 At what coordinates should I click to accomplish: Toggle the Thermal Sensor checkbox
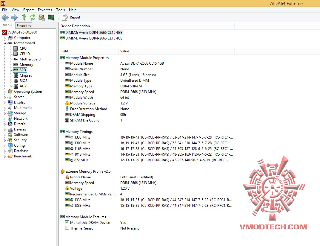(x=67, y=228)
